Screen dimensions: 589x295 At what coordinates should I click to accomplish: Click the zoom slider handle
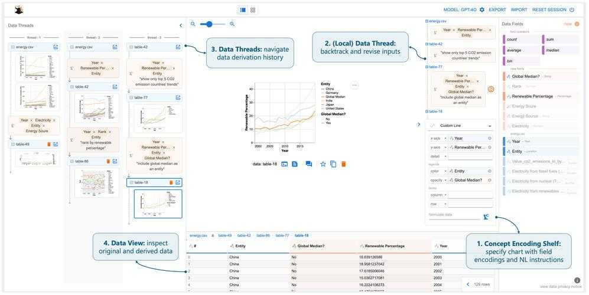pos(209,24)
